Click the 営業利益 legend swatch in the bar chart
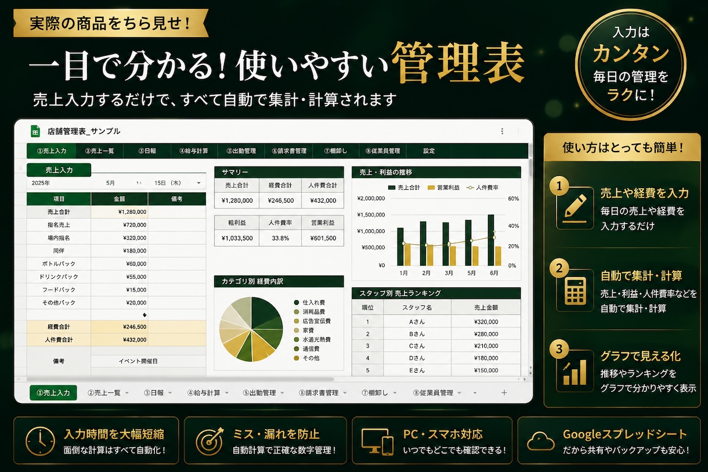Screen dimensions: 708x472 point(431,188)
